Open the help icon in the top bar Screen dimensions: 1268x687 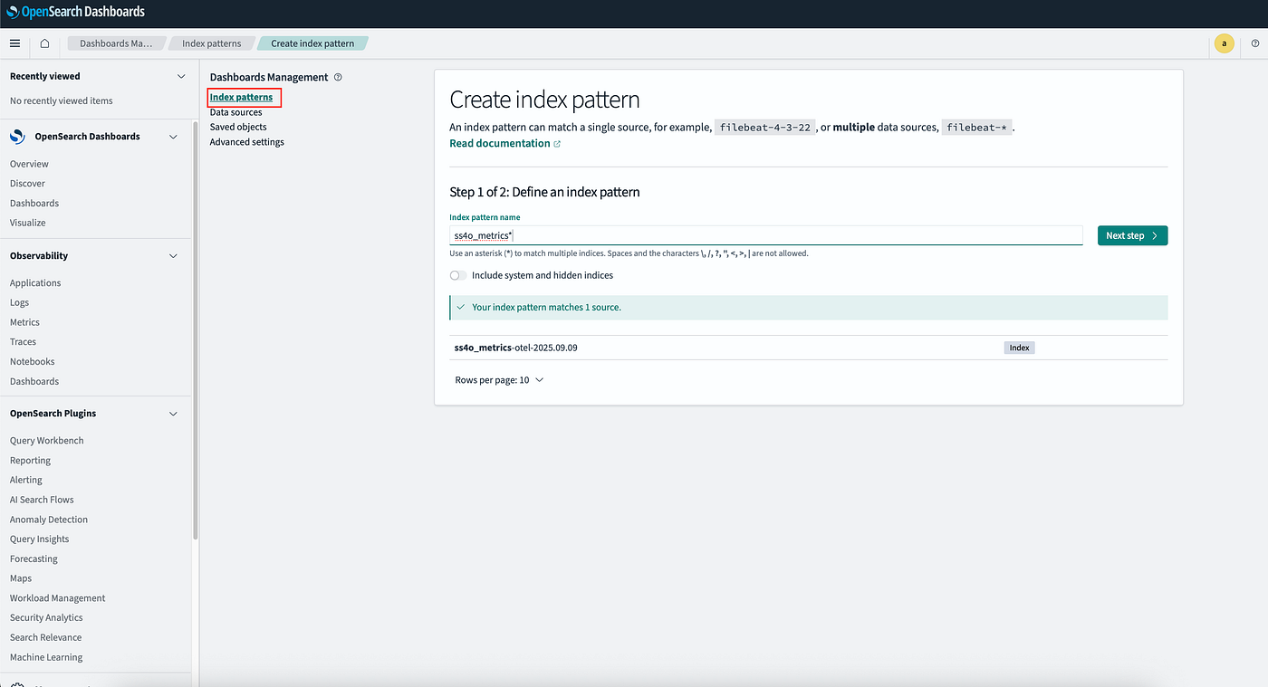tap(1255, 43)
